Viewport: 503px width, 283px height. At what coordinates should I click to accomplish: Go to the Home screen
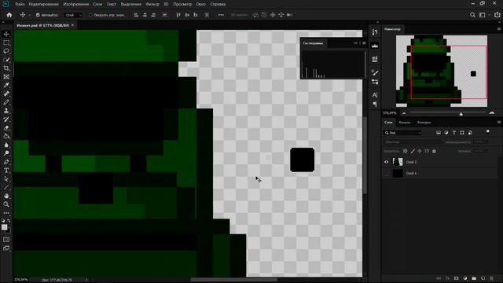(9, 15)
